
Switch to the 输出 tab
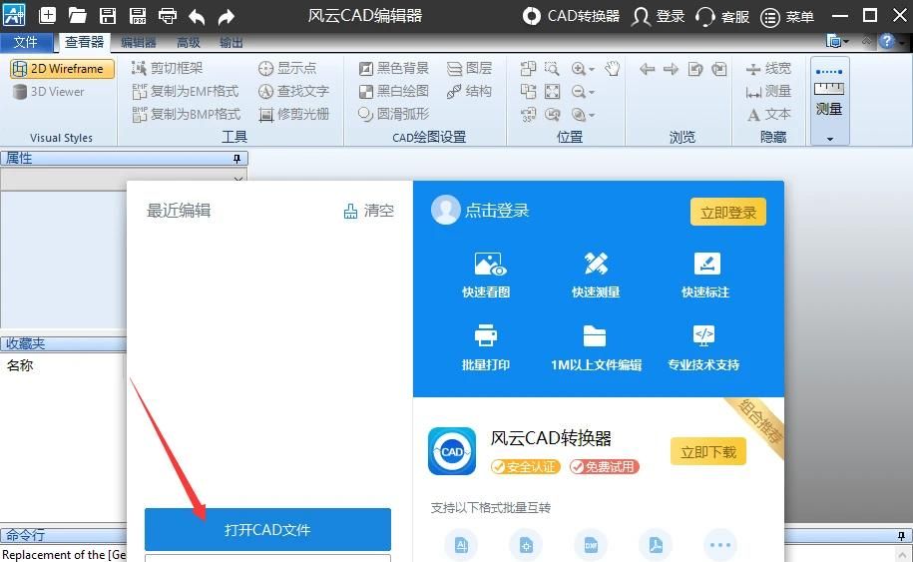tap(231, 42)
